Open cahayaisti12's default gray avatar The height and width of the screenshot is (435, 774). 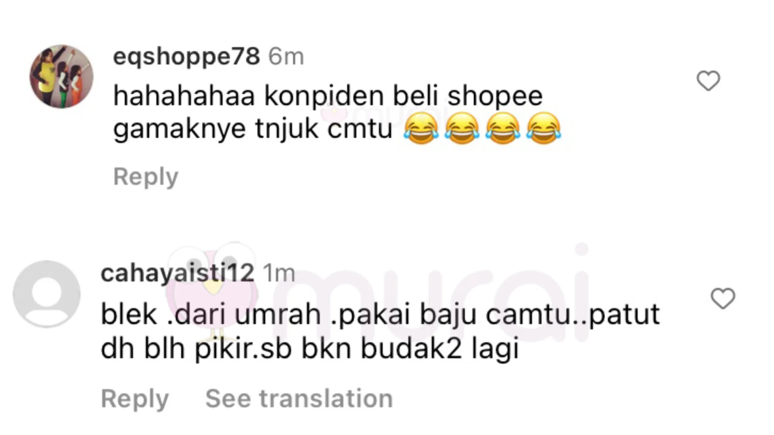[x=47, y=294]
